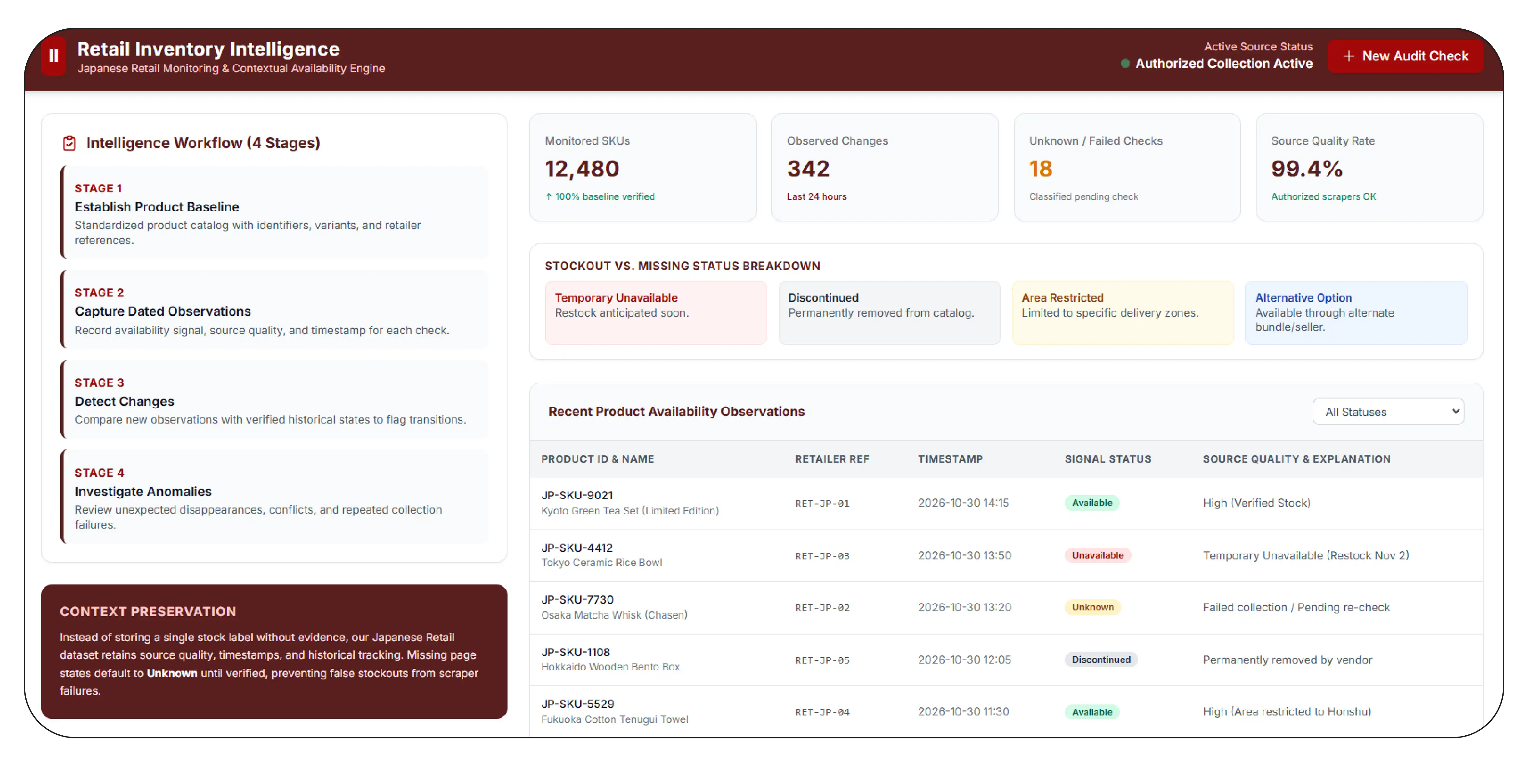Screen dimensions: 1525x757
Task: Open the Stage 2 Capture Dated Observations card
Action: coord(275,310)
